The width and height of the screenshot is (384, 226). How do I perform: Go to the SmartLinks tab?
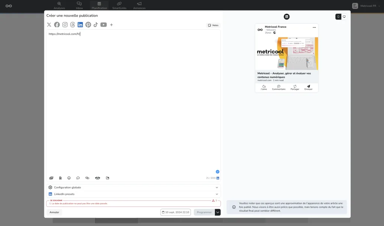119,5
